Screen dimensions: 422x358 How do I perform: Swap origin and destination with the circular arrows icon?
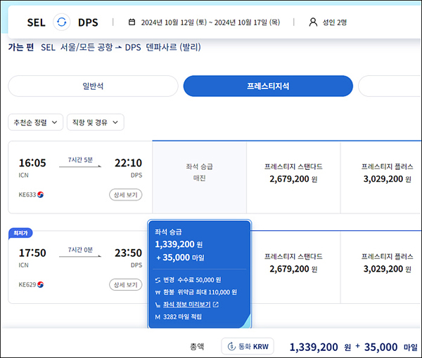[62, 22]
